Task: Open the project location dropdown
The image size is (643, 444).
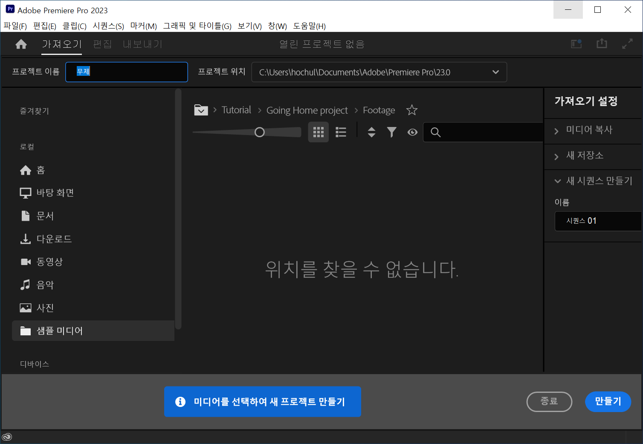Action: [x=379, y=72]
